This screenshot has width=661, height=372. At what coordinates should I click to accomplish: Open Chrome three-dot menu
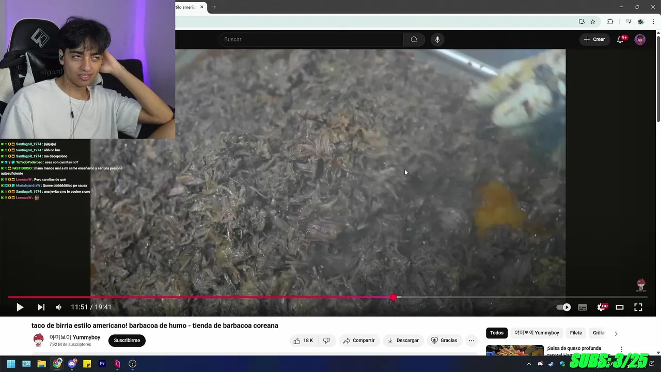pyautogui.click(x=653, y=22)
